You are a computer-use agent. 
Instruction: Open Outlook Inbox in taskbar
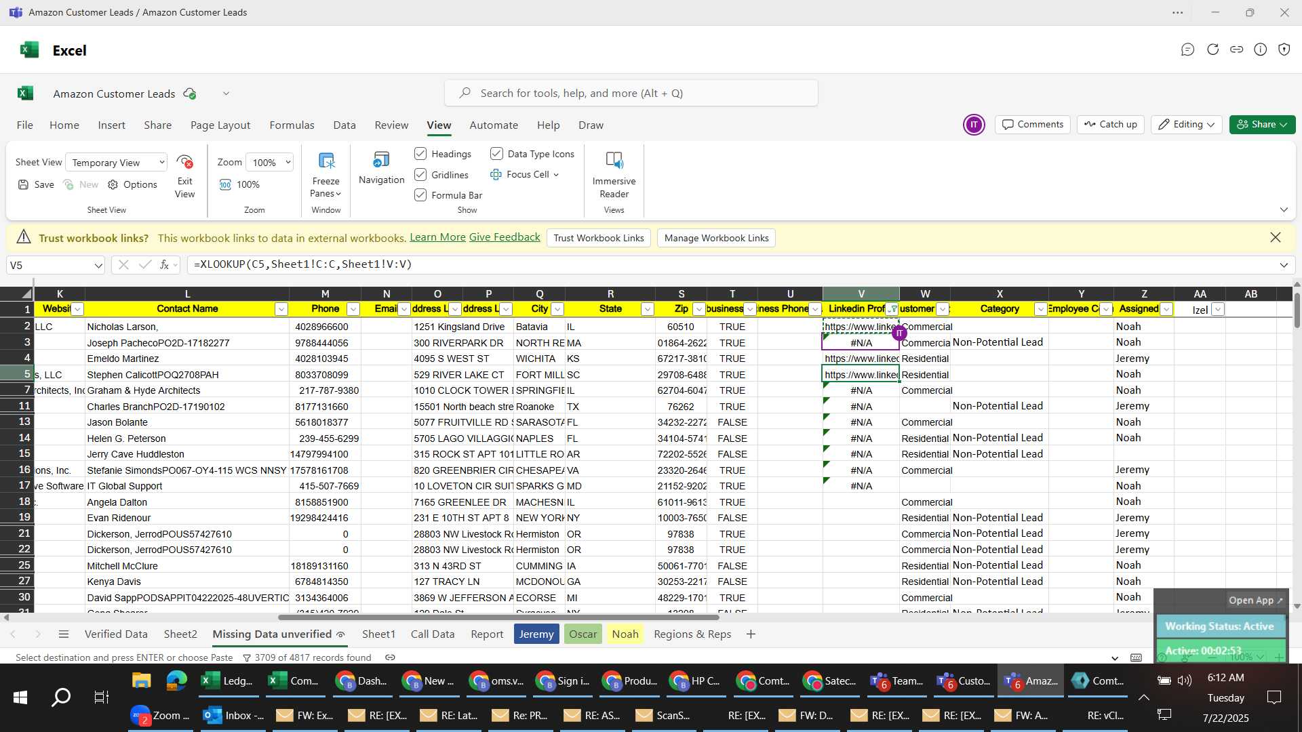point(234,715)
